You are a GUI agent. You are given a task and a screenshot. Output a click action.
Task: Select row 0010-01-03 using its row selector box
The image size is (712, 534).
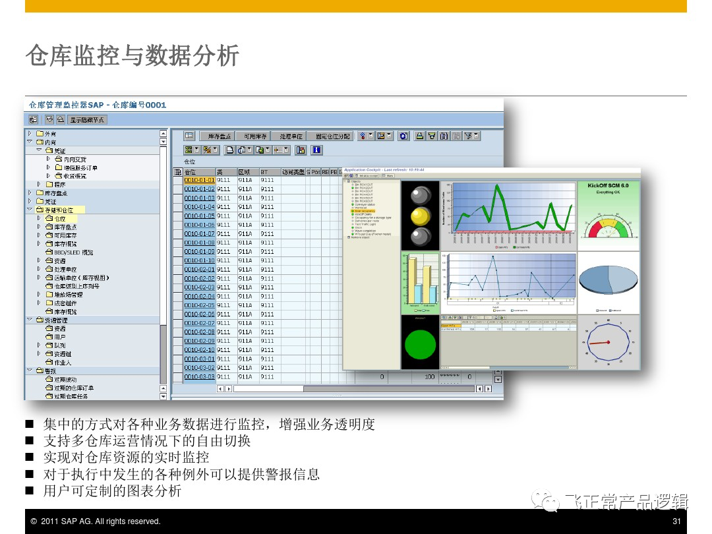point(177,198)
